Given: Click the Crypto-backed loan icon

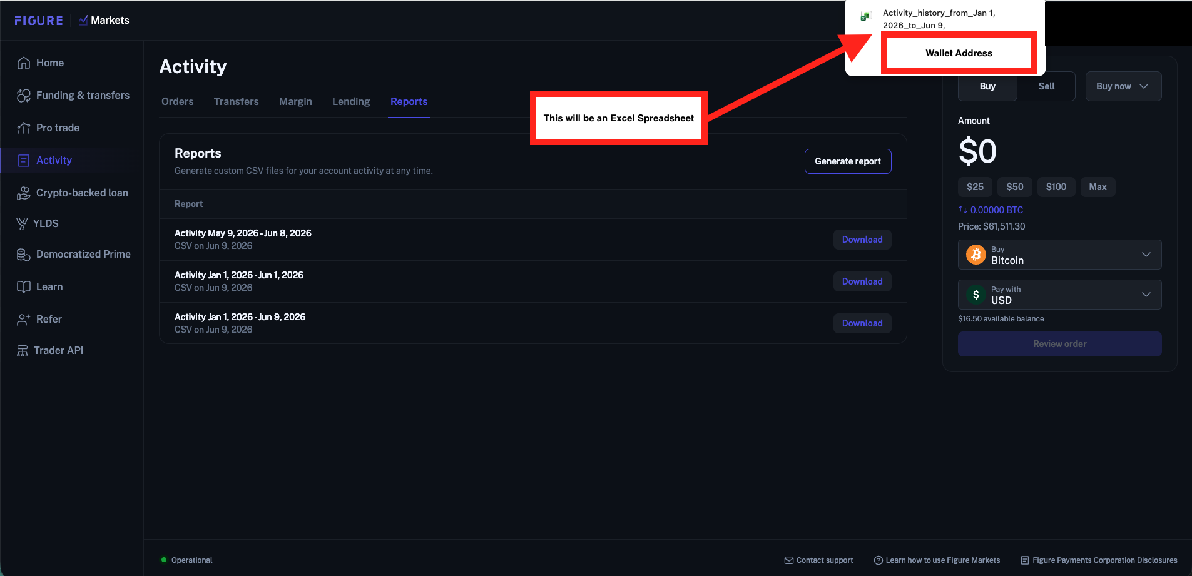Looking at the screenshot, I should click(24, 193).
